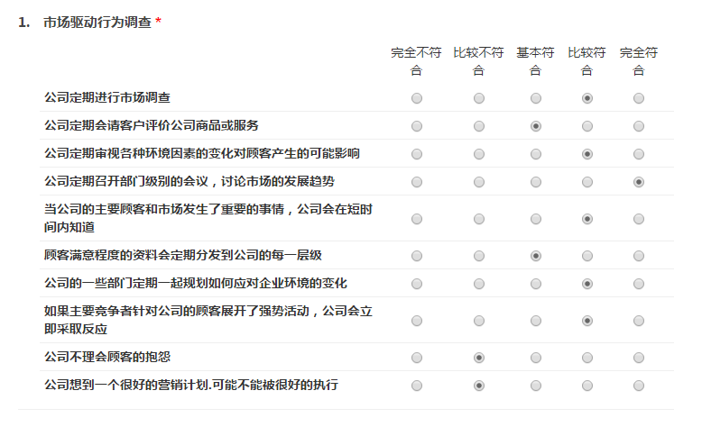Screen dimensions: 702x427
Task: Choose 完全符合 for 公司定期审视各种环境因素 row
Action: 639,154
